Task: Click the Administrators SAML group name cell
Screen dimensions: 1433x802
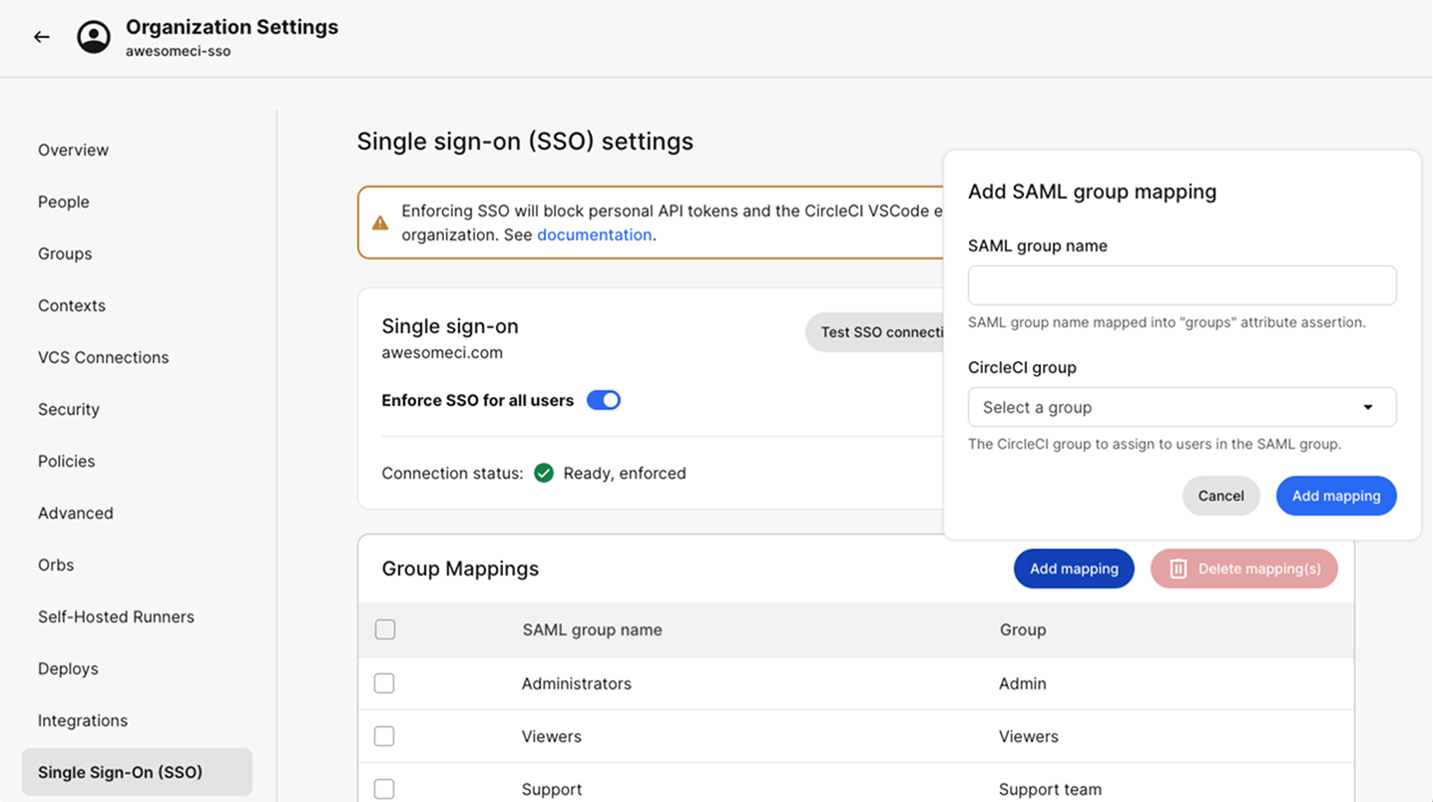Action: click(576, 683)
